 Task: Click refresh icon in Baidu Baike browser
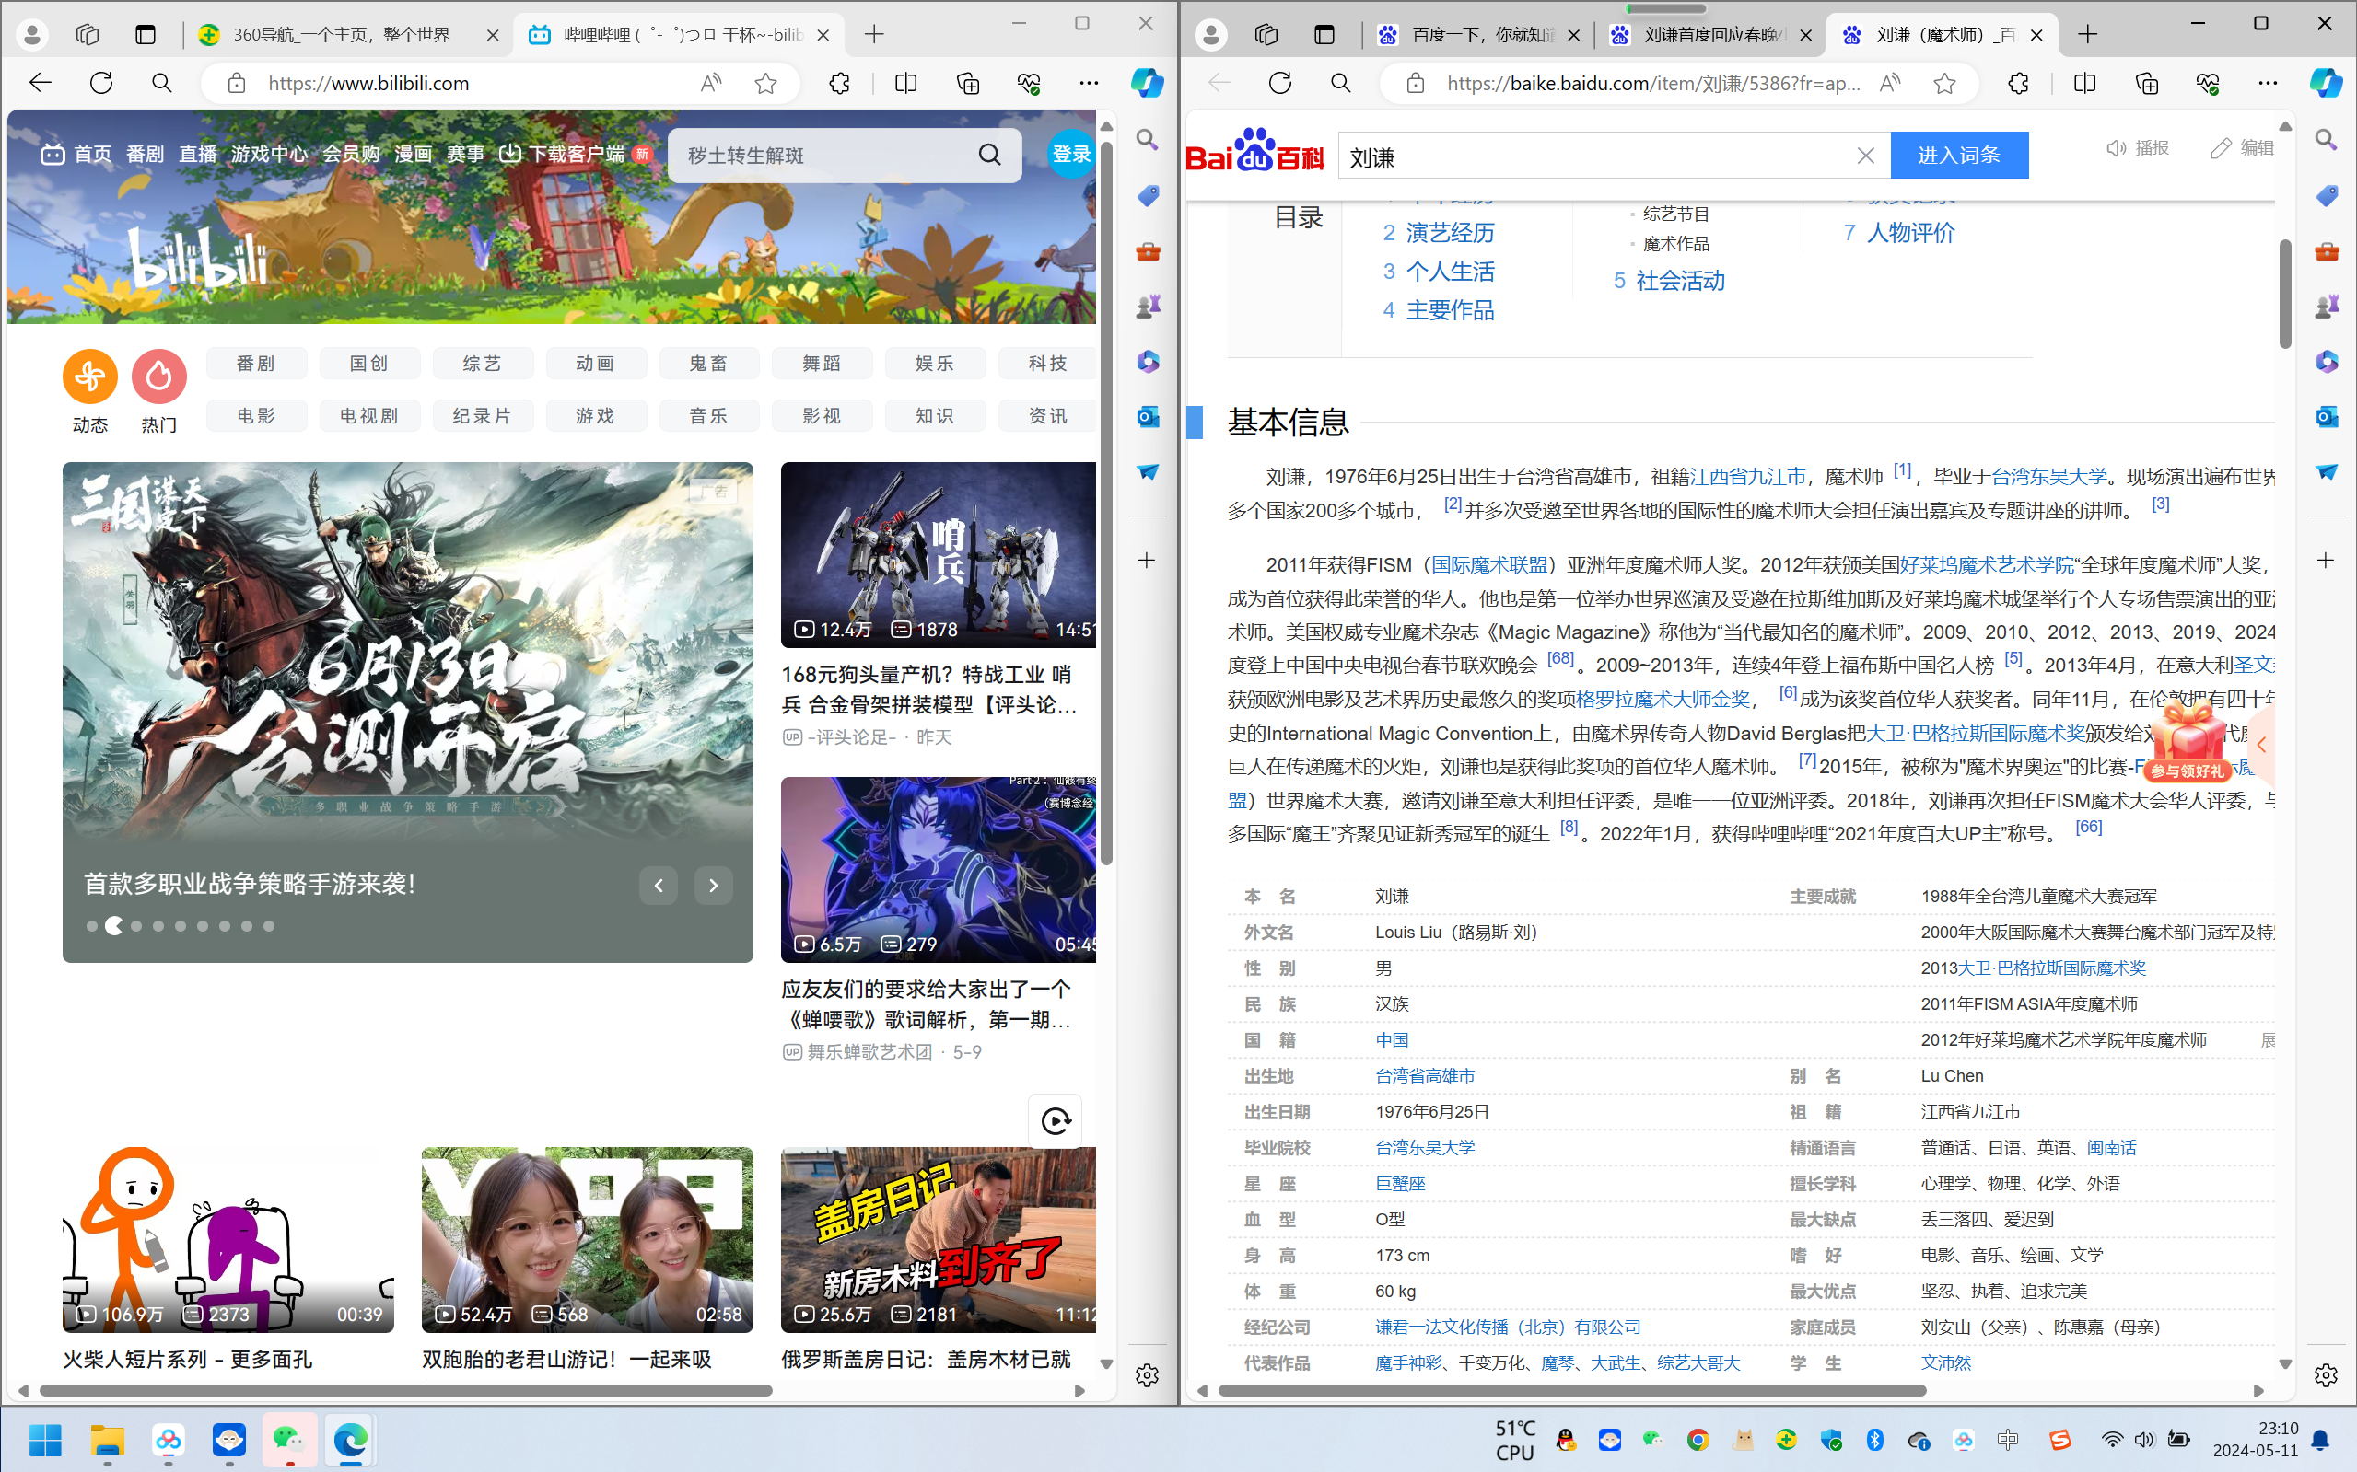coord(1279,83)
